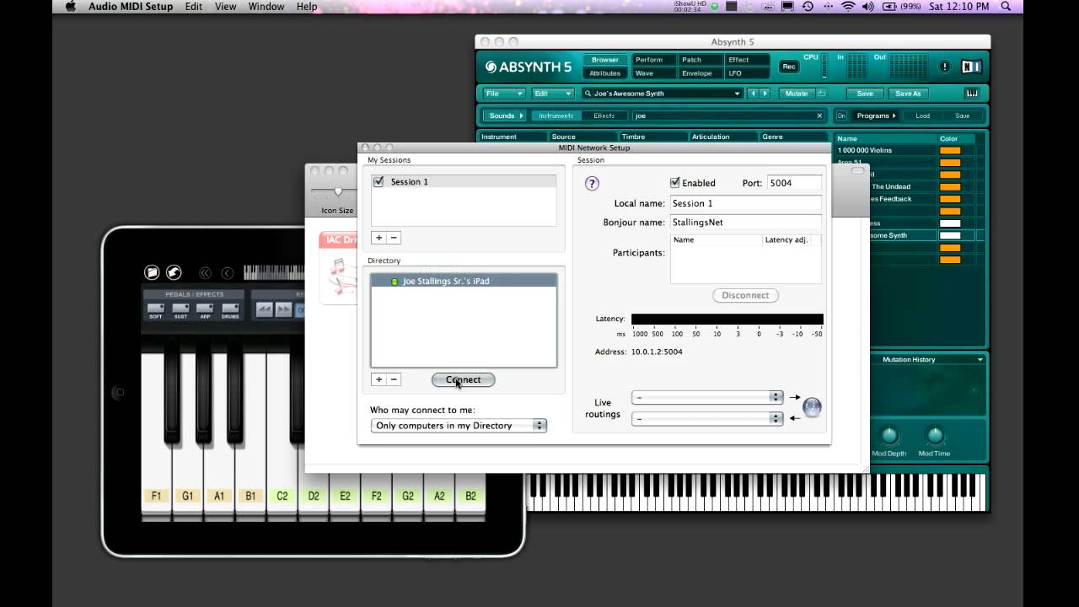The image size is (1079, 607).
Task: Add a Directory entry with plus button
Action: (x=378, y=379)
